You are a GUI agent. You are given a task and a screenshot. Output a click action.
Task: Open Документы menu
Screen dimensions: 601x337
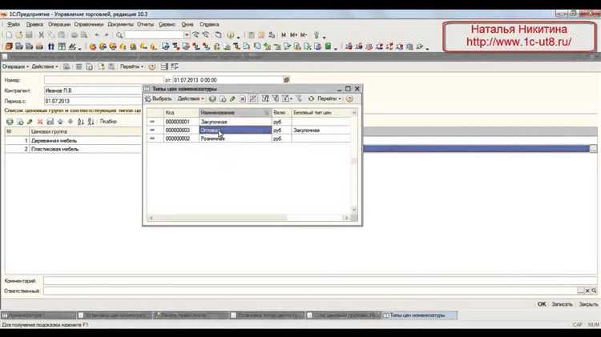pos(120,24)
